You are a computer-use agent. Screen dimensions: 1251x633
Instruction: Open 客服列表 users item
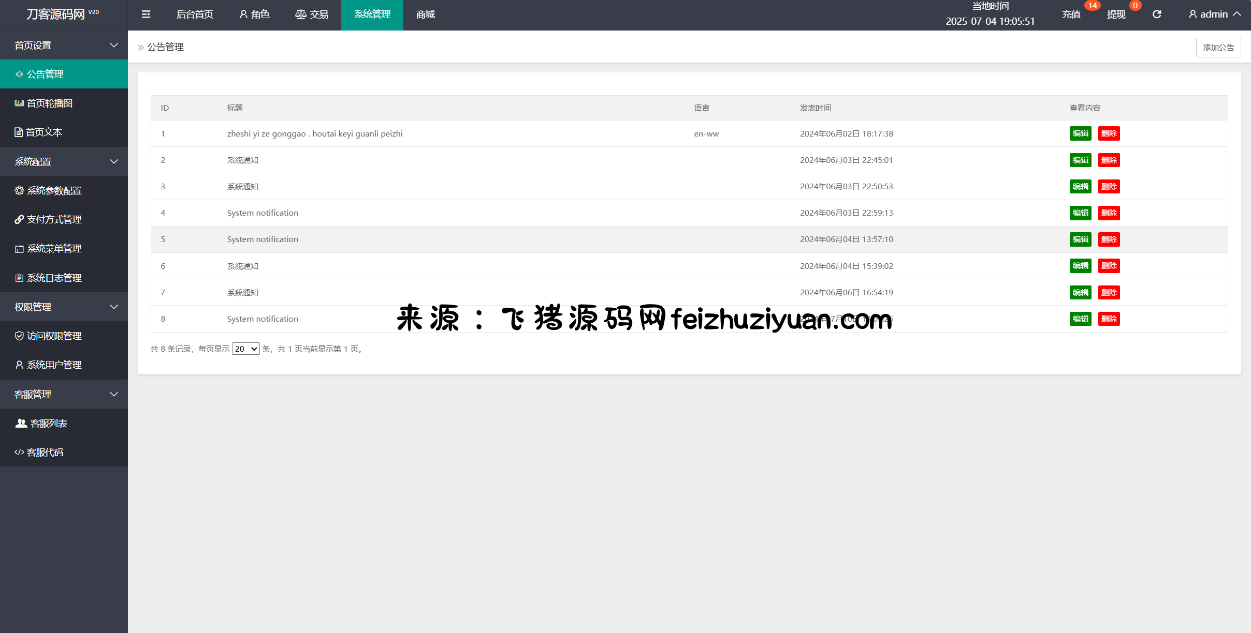pos(49,424)
